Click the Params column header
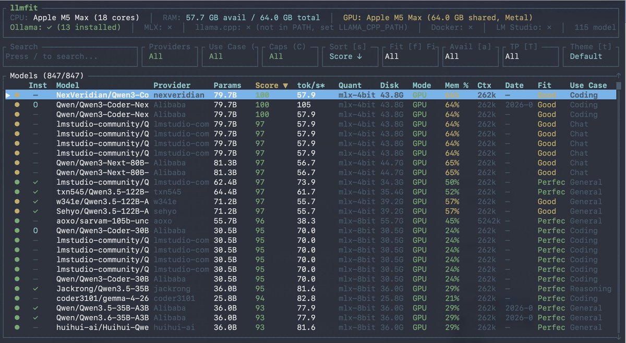 [227, 86]
